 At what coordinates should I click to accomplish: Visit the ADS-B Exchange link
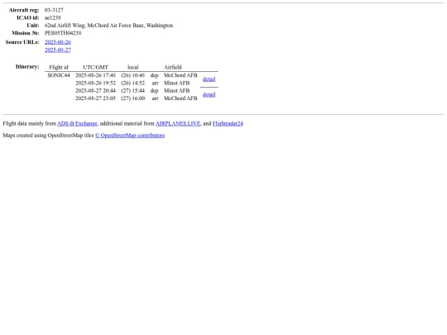[x=77, y=123]
